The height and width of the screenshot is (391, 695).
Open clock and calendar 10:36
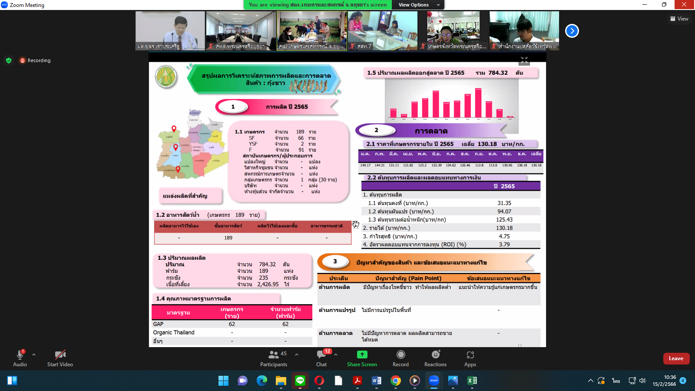click(x=664, y=381)
